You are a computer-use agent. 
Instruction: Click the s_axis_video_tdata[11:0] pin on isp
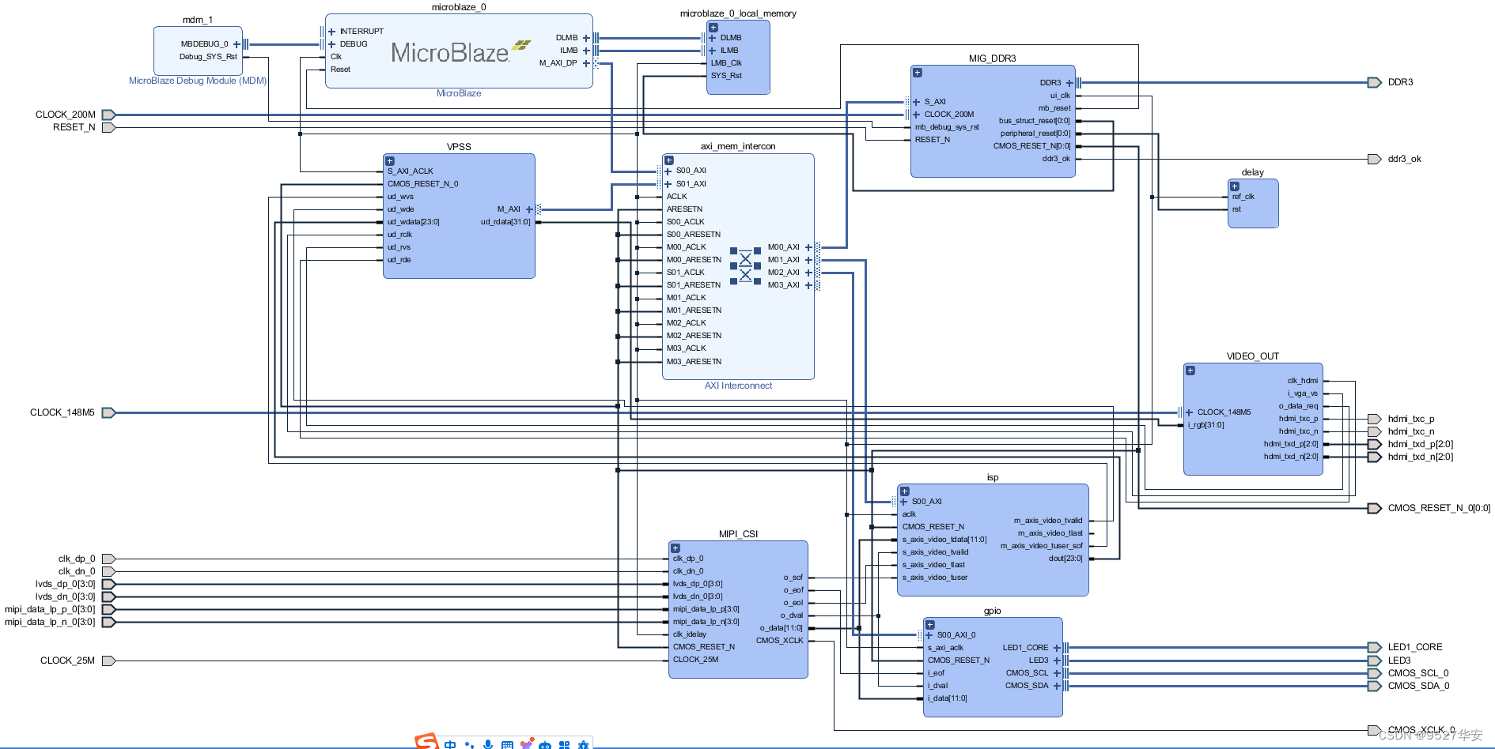coord(944,540)
